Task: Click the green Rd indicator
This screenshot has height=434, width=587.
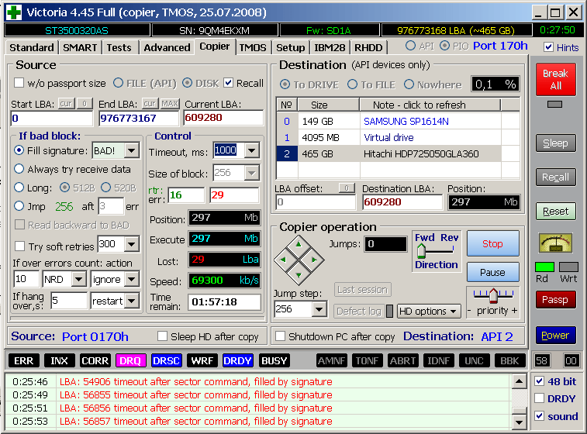Action: point(544,267)
